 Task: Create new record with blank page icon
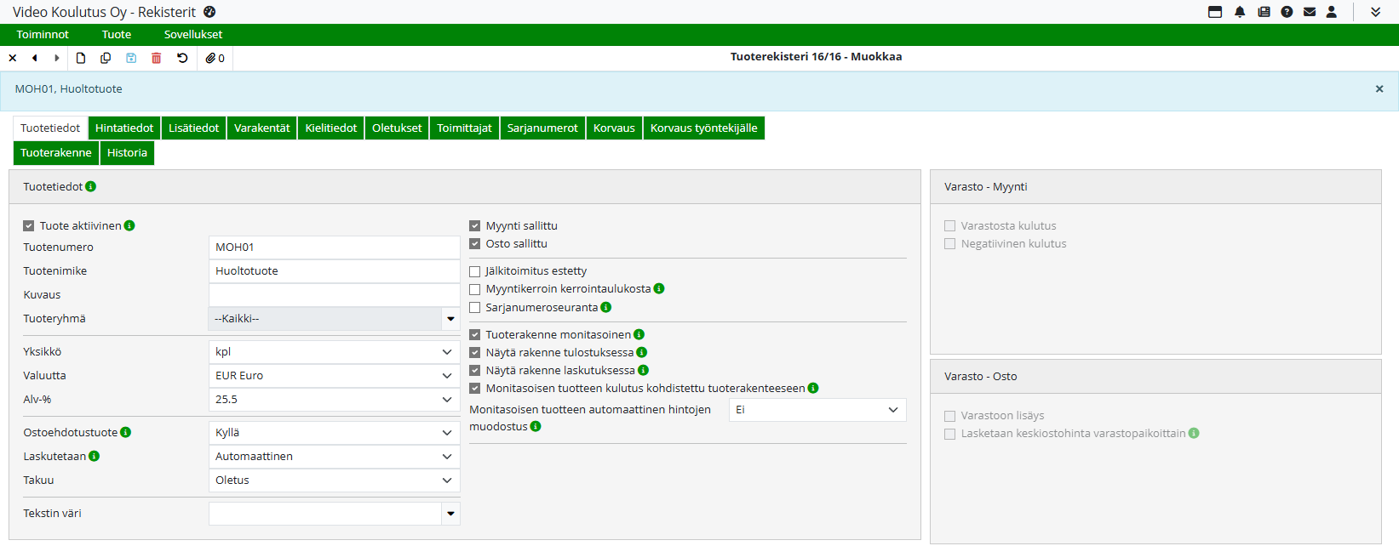pyautogui.click(x=81, y=58)
